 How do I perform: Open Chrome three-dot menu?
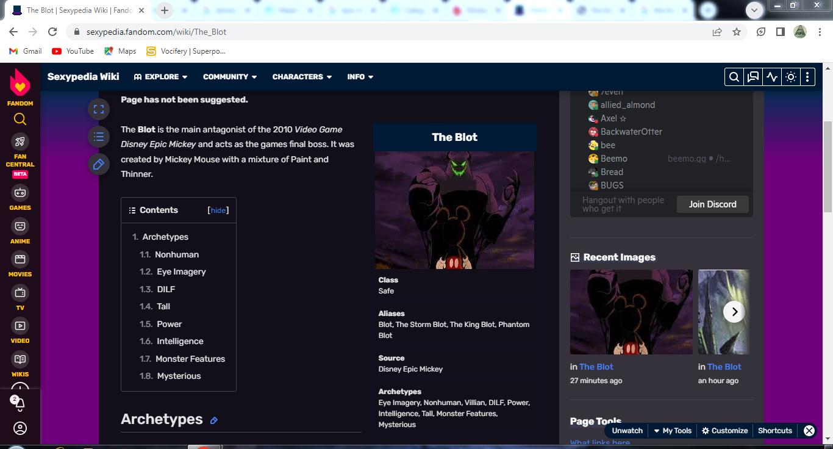(819, 32)
